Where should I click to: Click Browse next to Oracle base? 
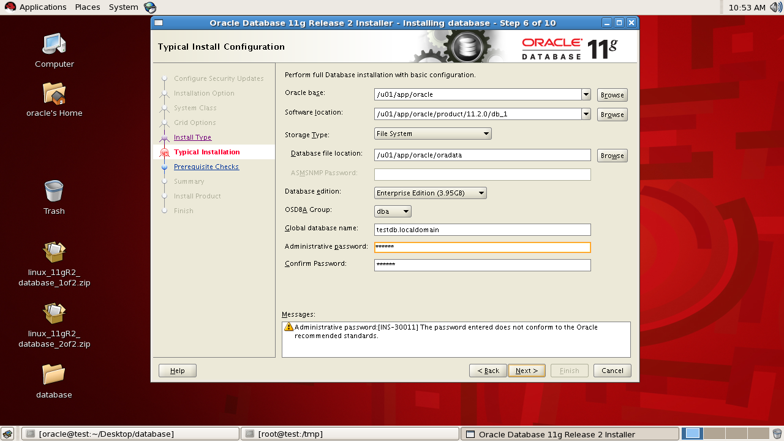pyautogui.click(x=612, y=95)
